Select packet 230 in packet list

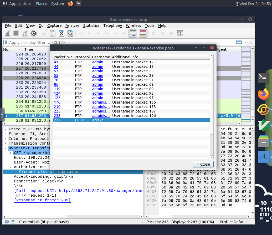pyautogui.click(x=26, y=83)
